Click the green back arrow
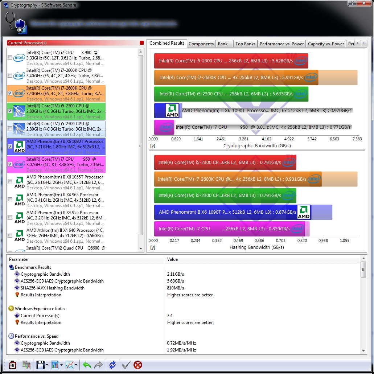 tap(87, 365)
